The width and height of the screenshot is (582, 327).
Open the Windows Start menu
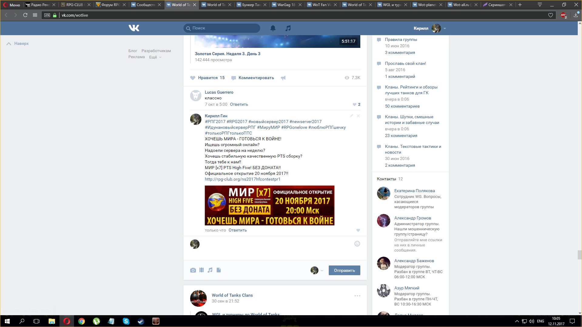(x=7, y=321)
